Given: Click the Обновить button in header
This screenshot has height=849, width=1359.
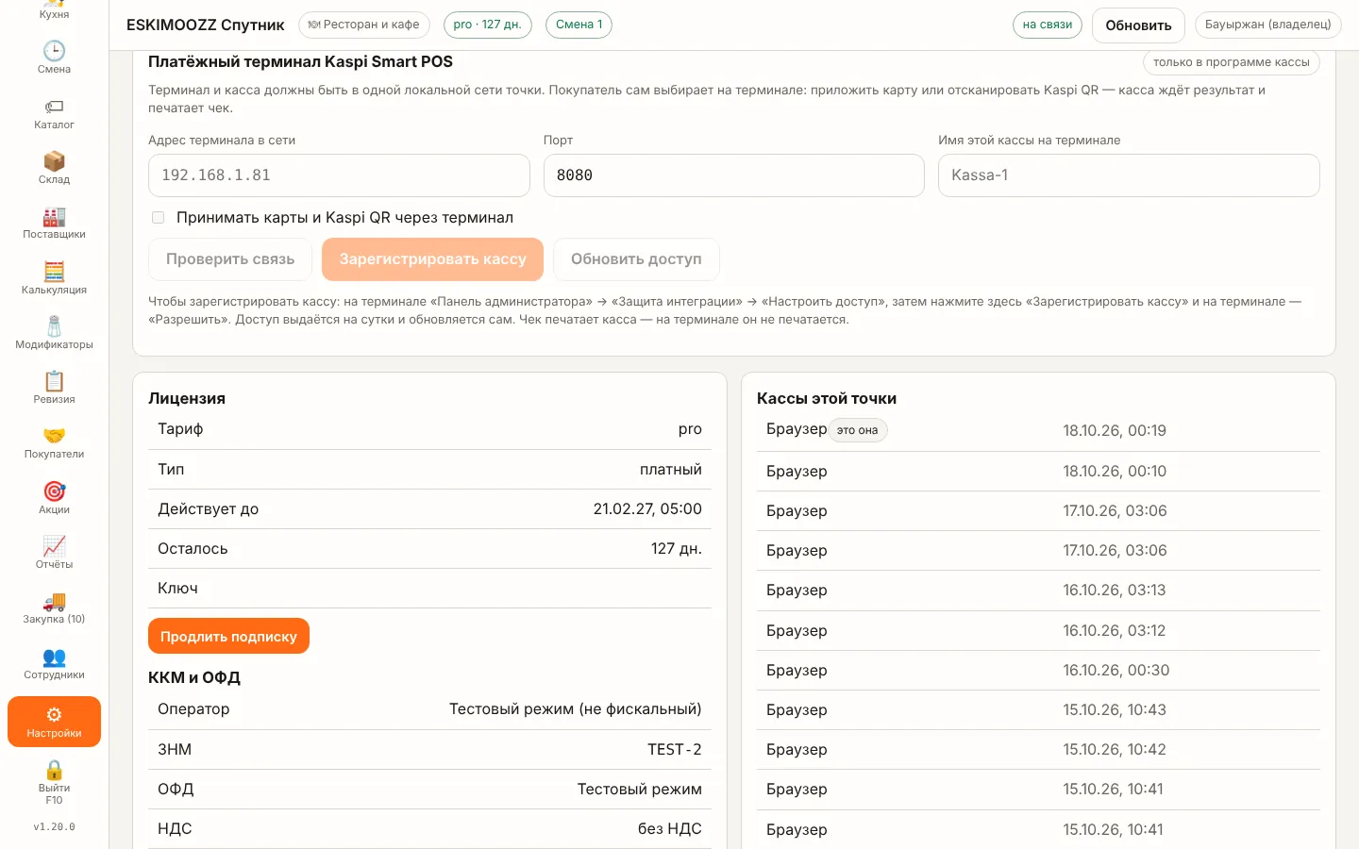Looking at the screenshot, I should [1138, 25].
